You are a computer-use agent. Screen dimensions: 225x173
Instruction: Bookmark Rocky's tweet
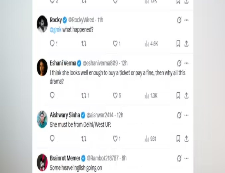[178, 44]
